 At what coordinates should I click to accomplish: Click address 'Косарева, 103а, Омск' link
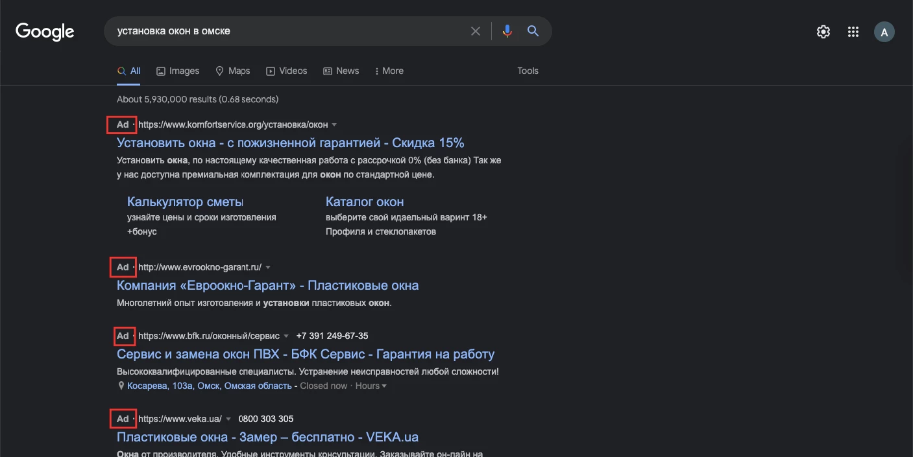tap(210, 386)
